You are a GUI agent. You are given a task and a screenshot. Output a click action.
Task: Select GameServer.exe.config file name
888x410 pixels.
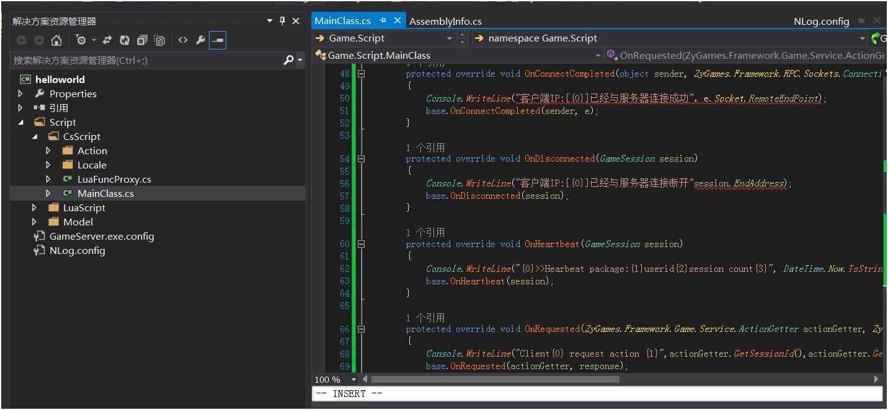click(102, 236)
